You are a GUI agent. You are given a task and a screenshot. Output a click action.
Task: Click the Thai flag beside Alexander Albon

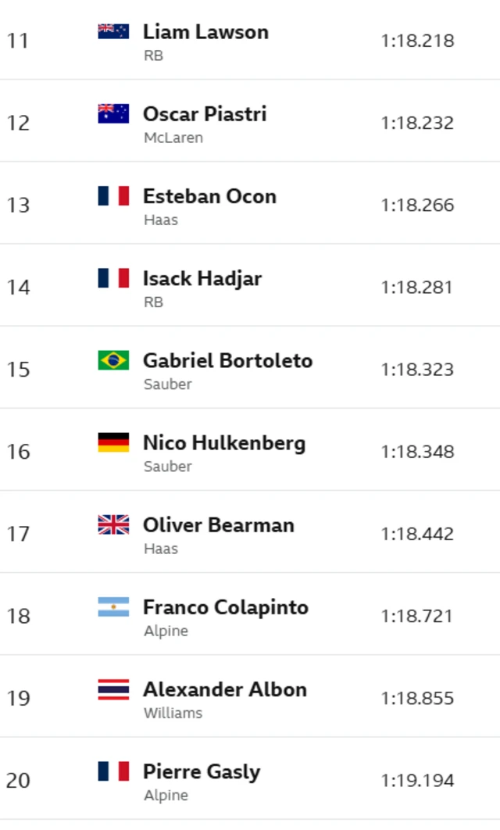click(x=113, y=689)
